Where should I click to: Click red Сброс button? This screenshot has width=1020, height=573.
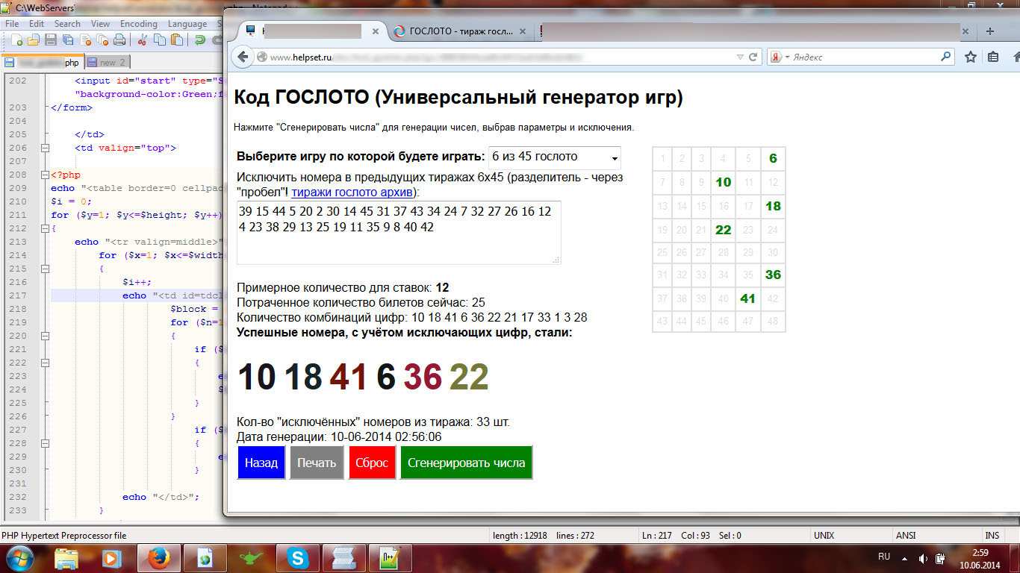point(372,463)
